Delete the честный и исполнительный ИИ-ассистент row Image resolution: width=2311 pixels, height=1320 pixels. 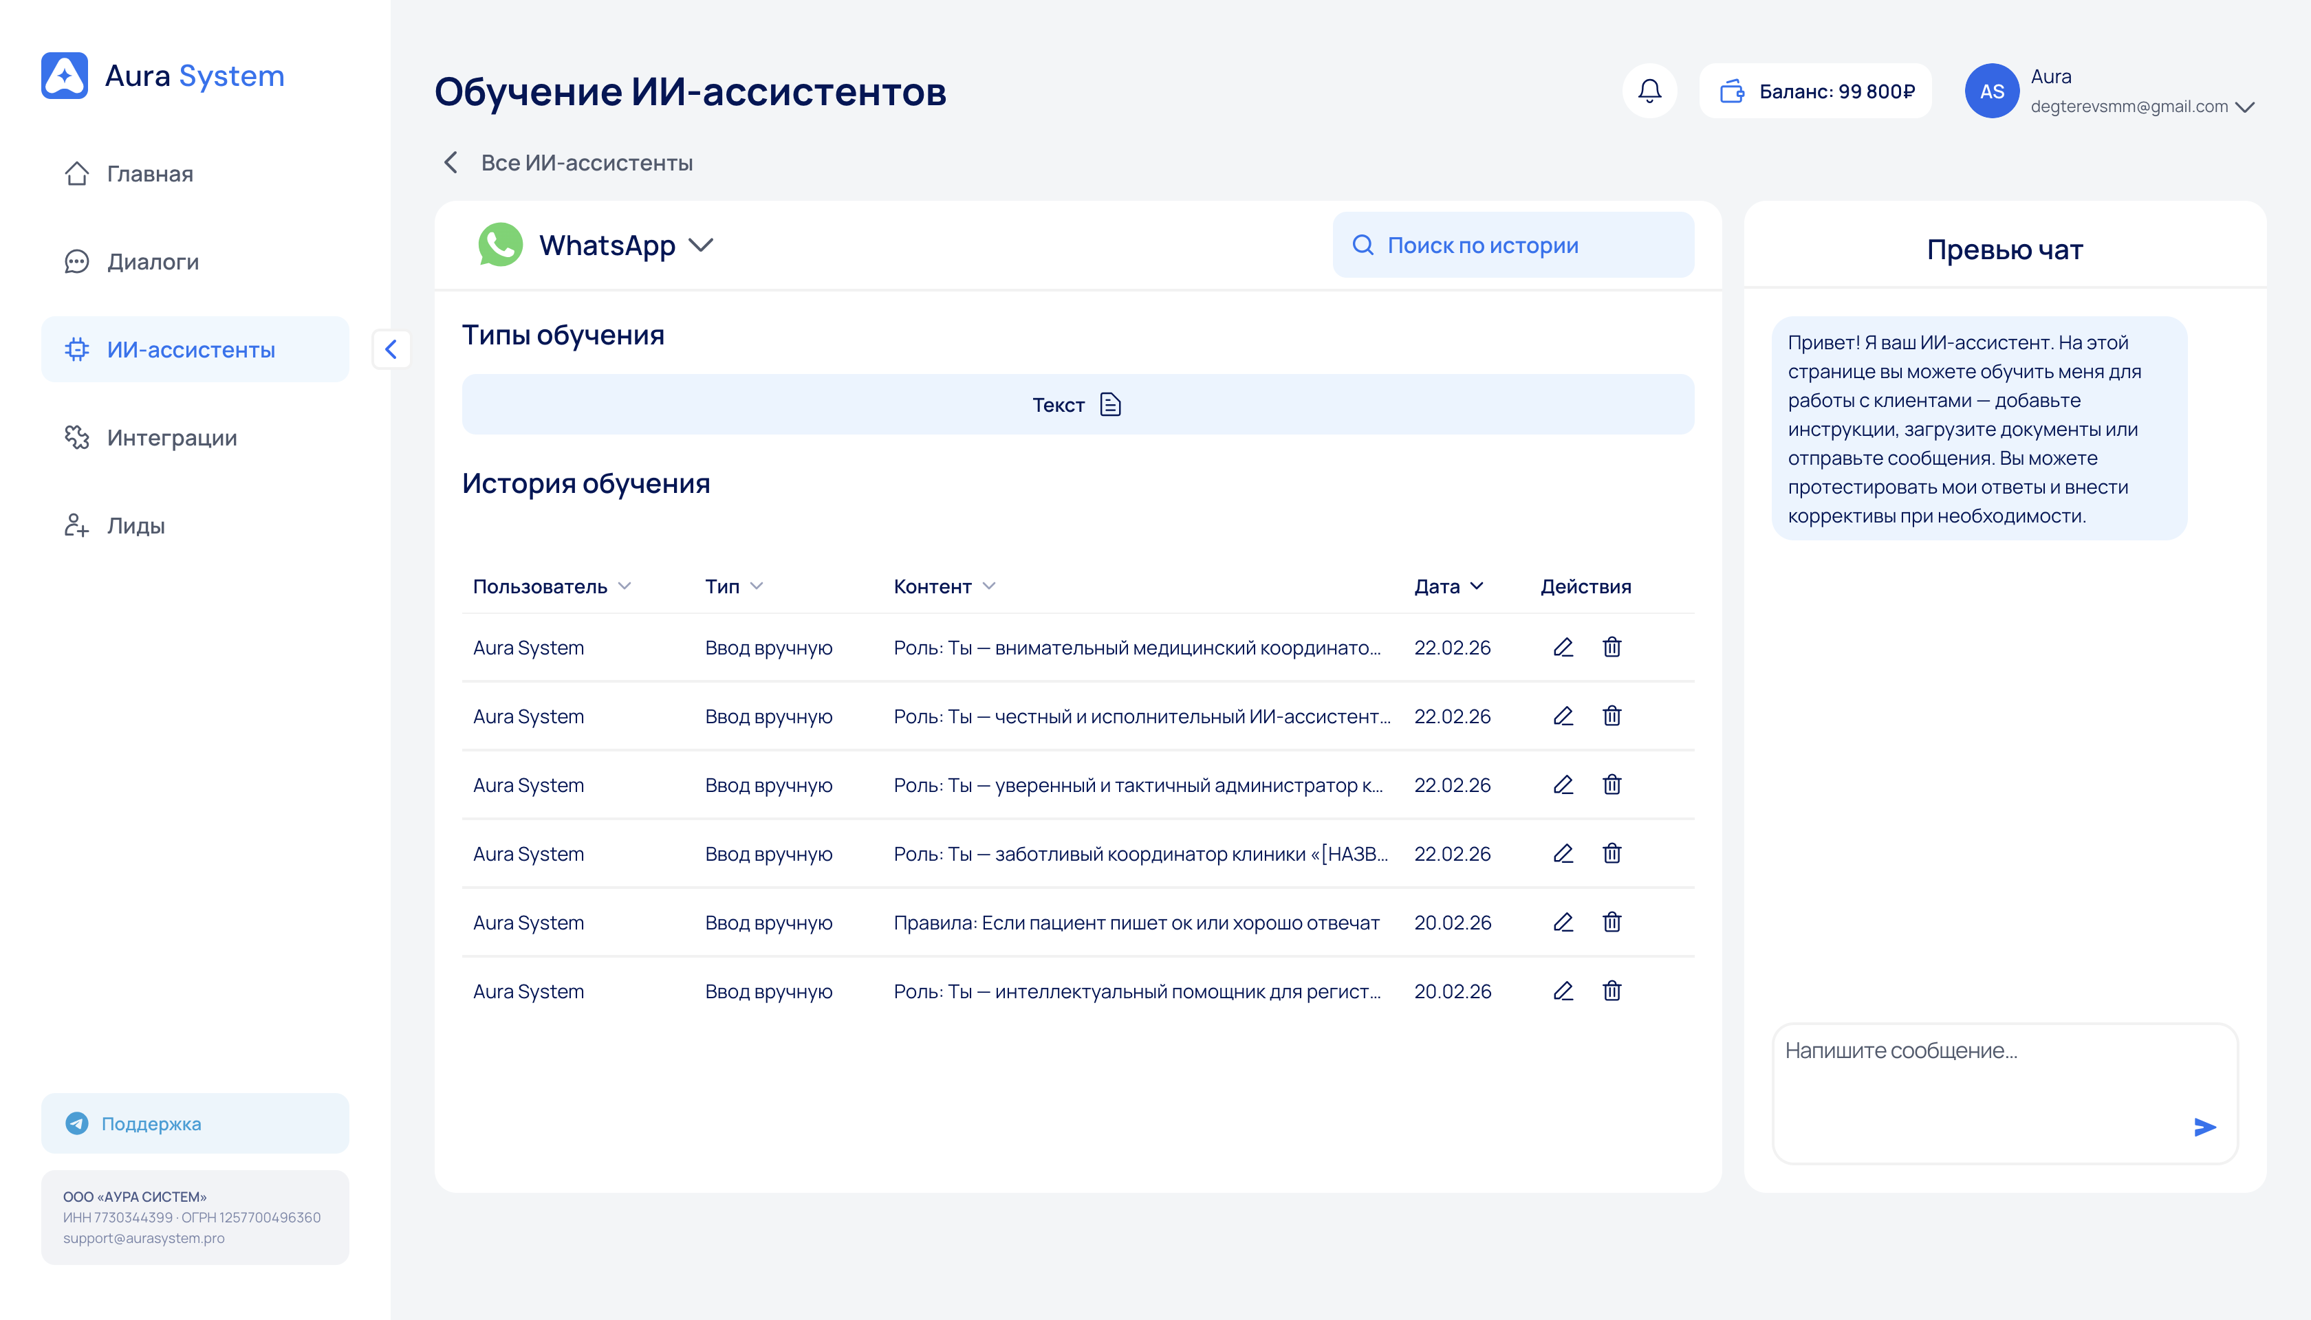(x=1612, y=716)
